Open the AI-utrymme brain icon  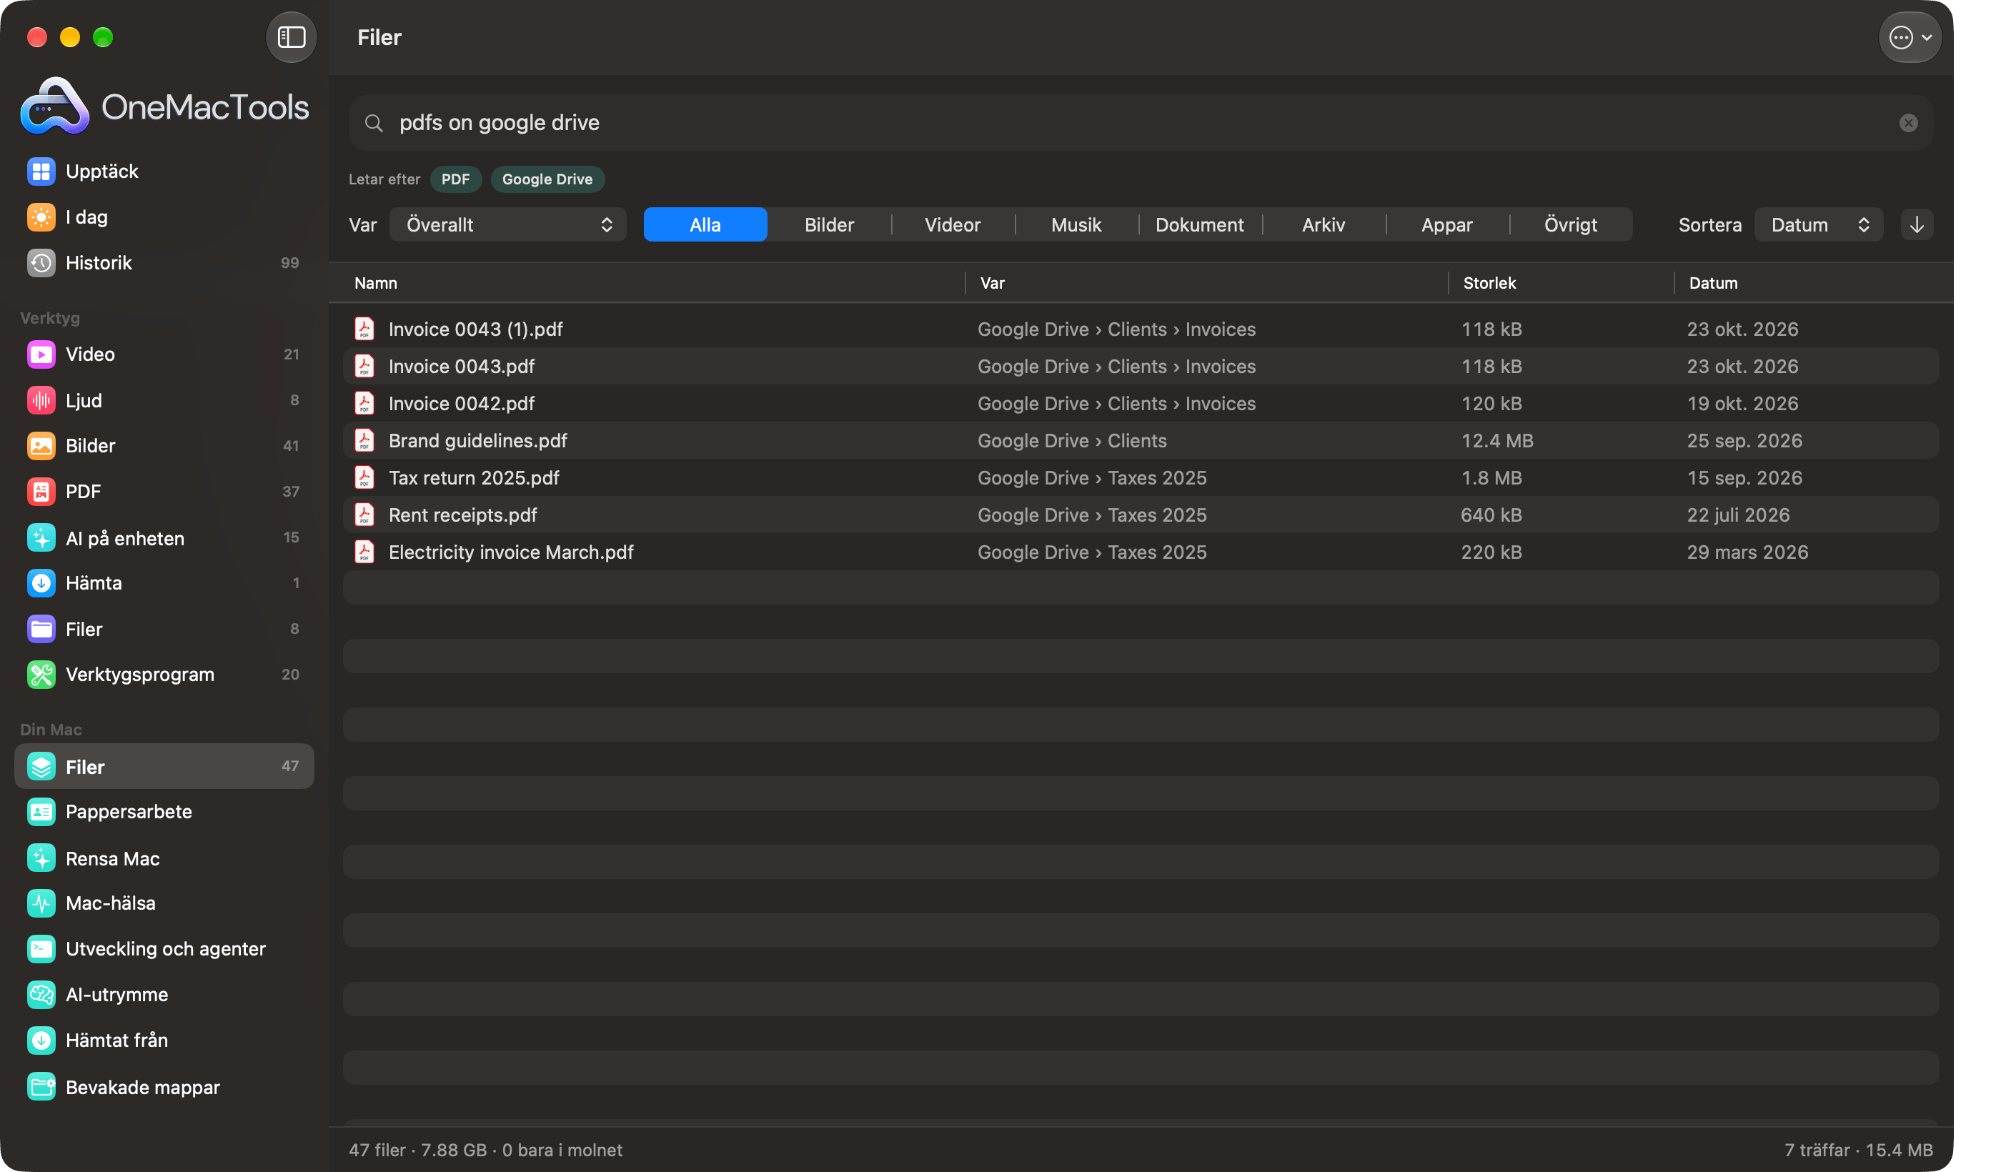pos(41,994)
